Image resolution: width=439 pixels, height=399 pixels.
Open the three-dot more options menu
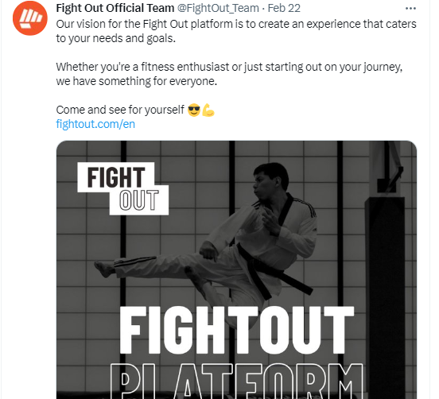pos(410,9)
